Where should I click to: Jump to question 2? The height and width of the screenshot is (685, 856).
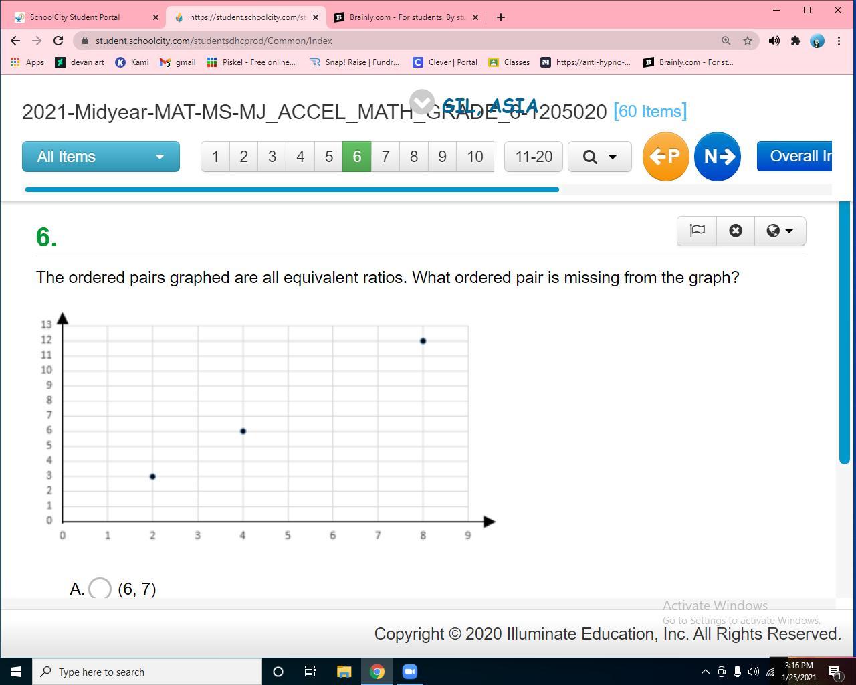tap(243, 157)
